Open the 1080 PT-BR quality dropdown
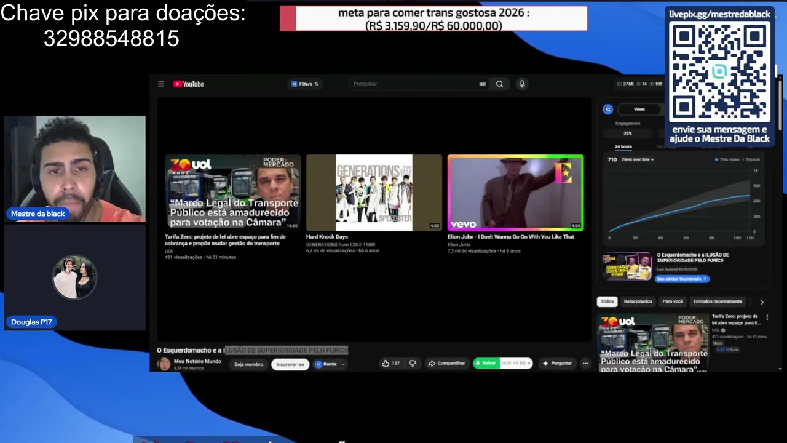787x443 pixels. (516, 363)
